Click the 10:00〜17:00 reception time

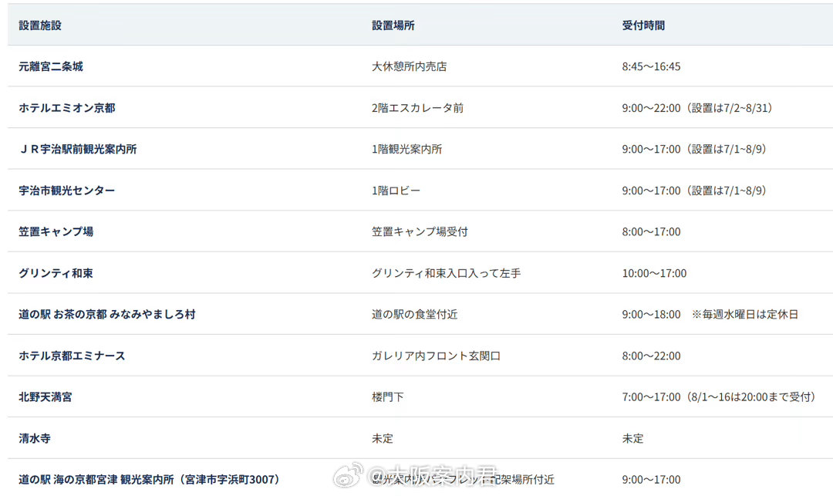(x=655, y=273)
